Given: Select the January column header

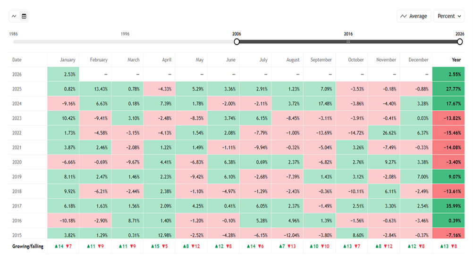Looking at the screenshot, I should pyautogui.click(x=68, y=60).
